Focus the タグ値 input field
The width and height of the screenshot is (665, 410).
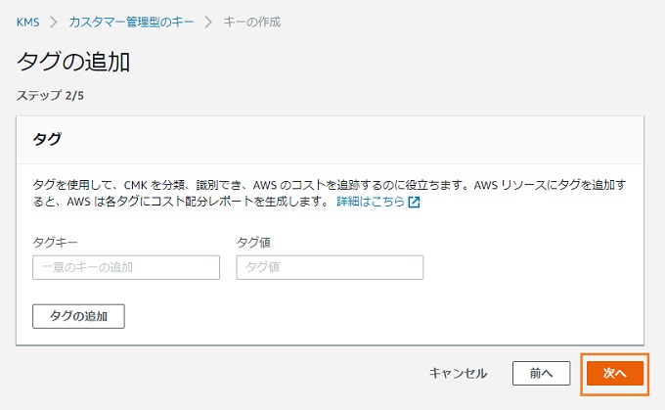tap(330, 267)
